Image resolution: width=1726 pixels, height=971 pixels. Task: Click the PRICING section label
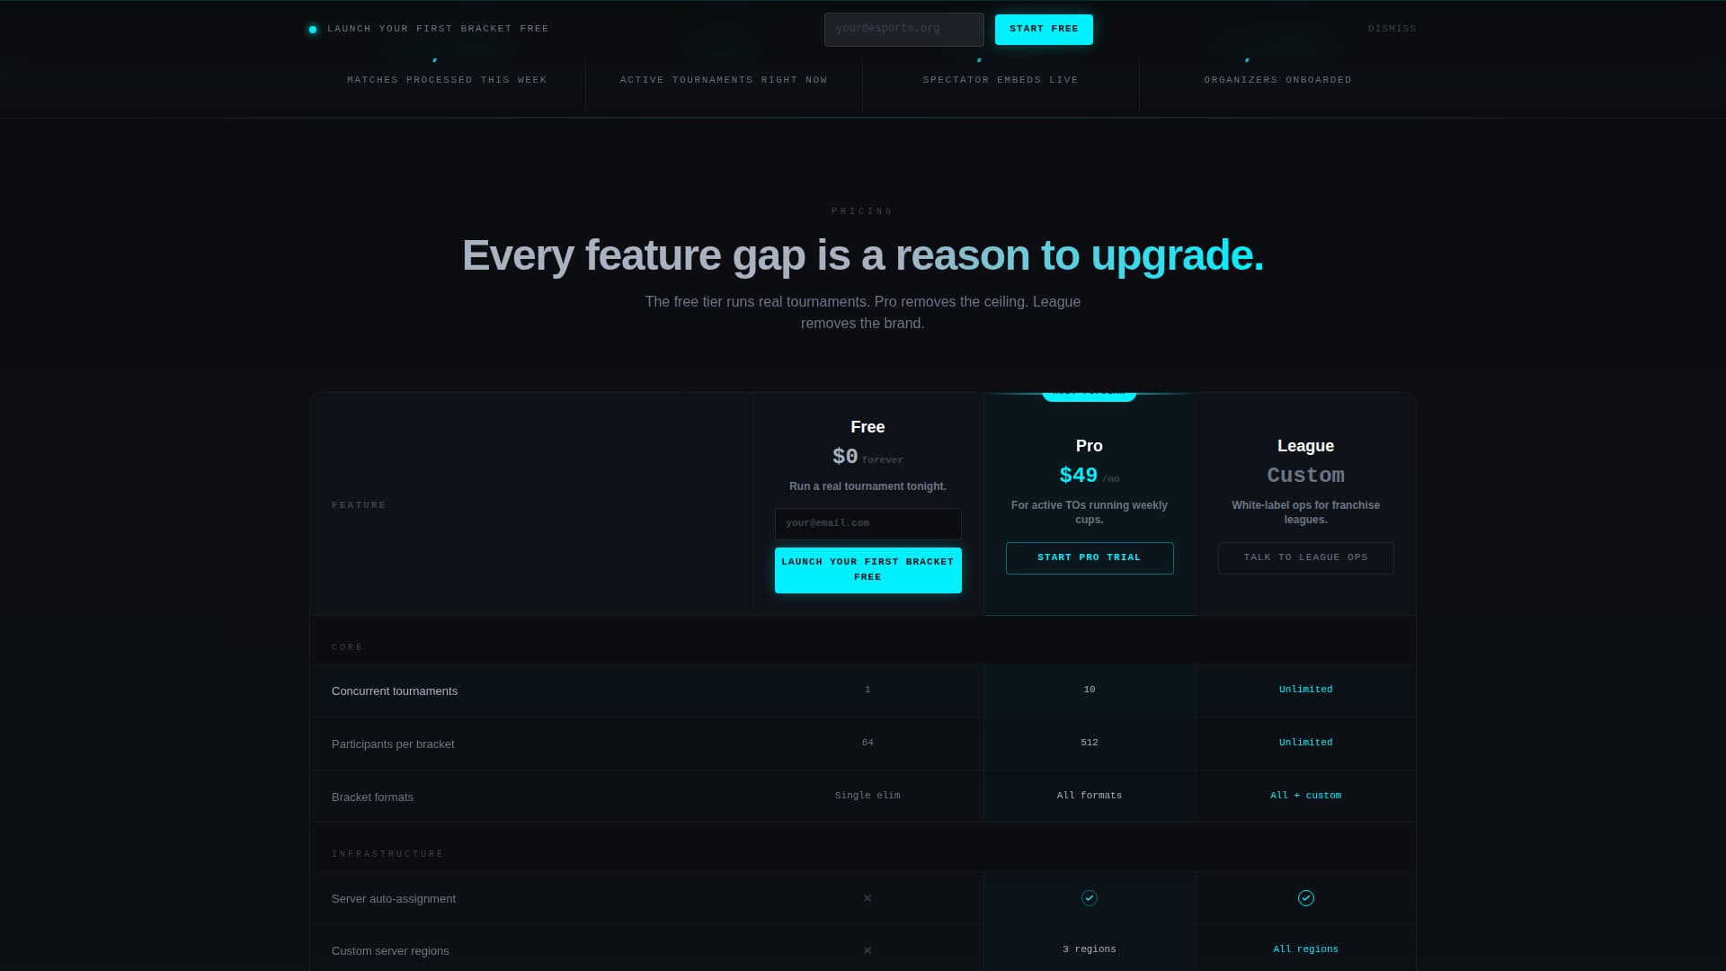point(862,211)
